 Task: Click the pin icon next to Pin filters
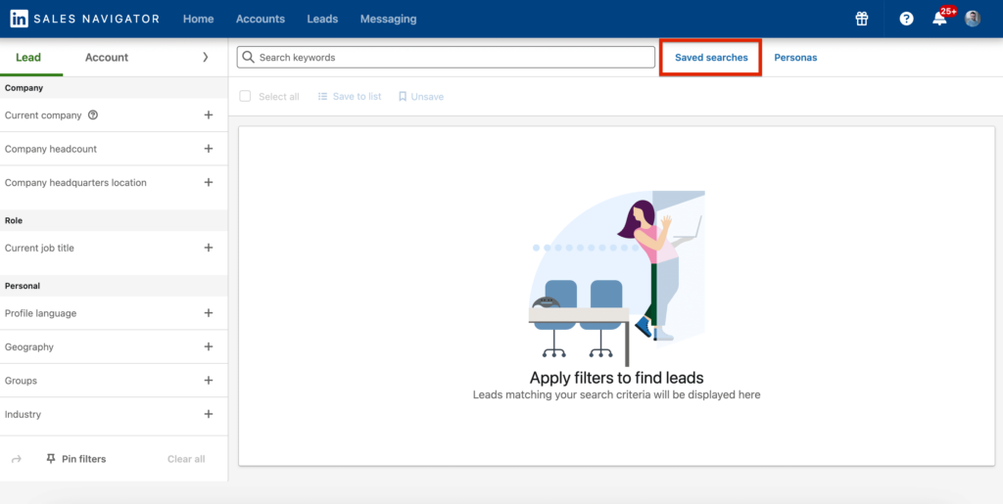point(51,459)
